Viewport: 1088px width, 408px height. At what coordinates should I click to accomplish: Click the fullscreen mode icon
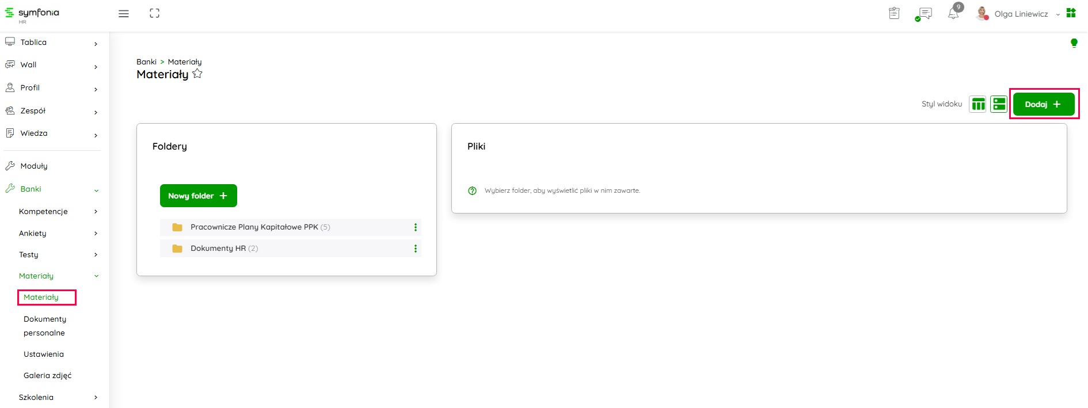point(154,13)
